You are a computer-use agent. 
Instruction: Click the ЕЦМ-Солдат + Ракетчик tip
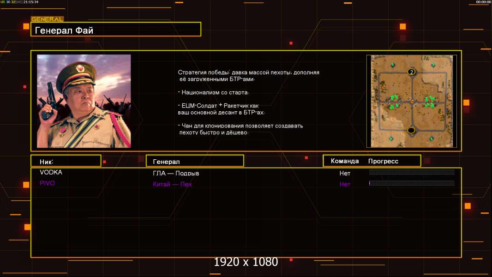(x=221, y=109)
